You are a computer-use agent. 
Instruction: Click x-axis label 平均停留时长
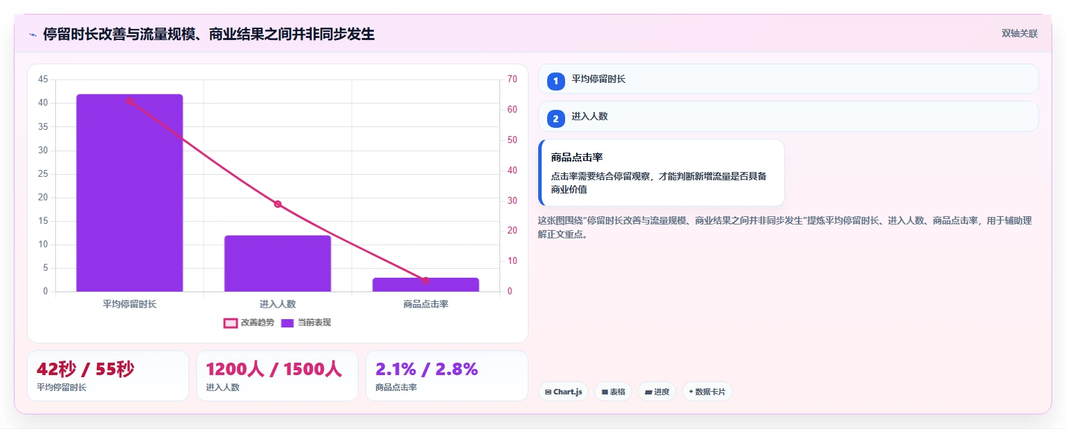coord(129,304)
